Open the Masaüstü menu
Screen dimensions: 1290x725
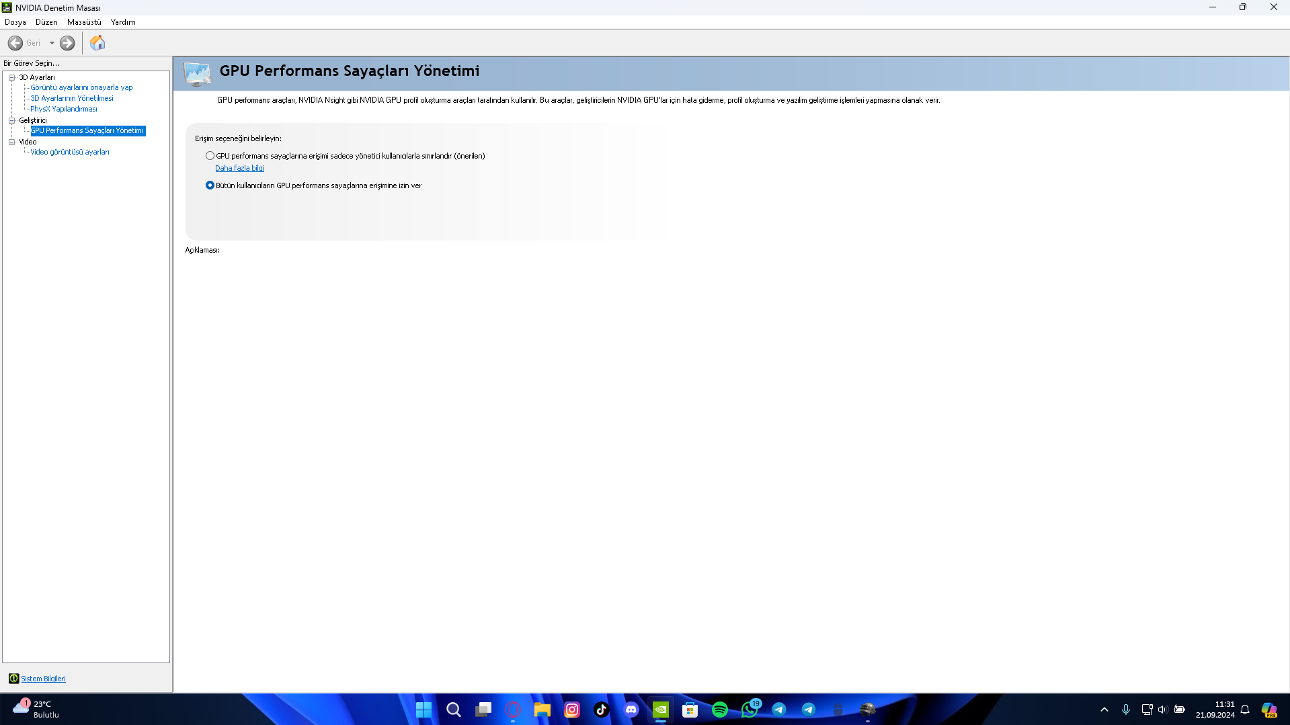click(84, 22)
